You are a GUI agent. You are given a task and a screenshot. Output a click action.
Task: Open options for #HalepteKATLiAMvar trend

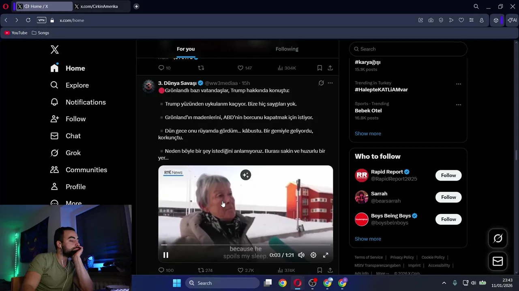tap(459, 84)
